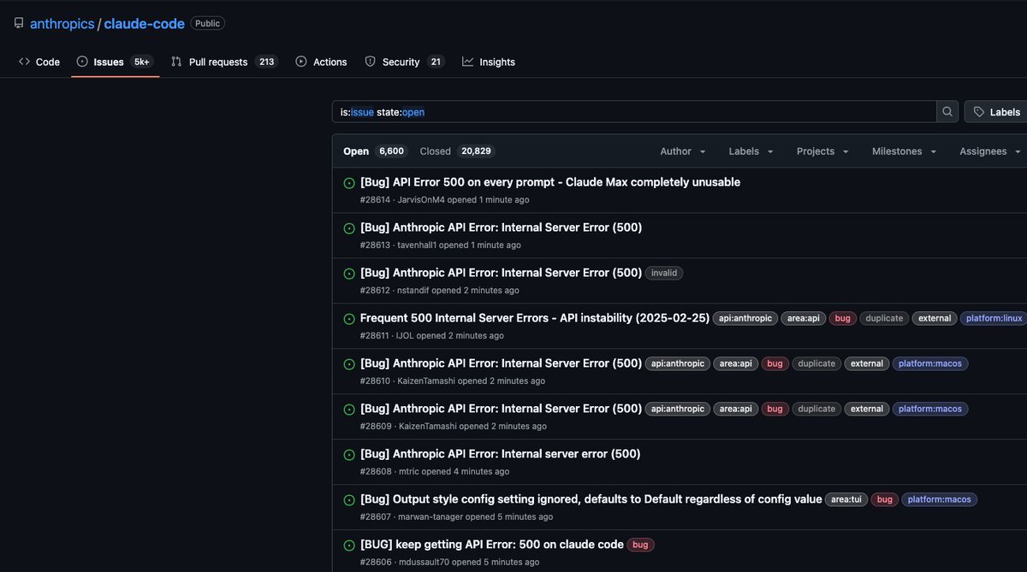Open the Insights tab
The image size is (1027, 572).
[x=489, y=62]
